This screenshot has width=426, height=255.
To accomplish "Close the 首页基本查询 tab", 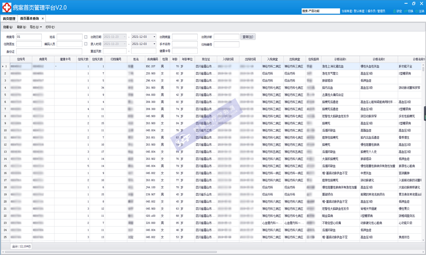I will point(43,19).
